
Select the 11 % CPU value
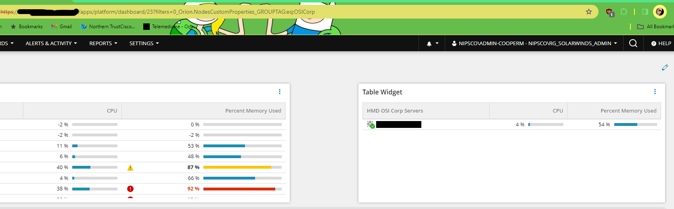63,146
